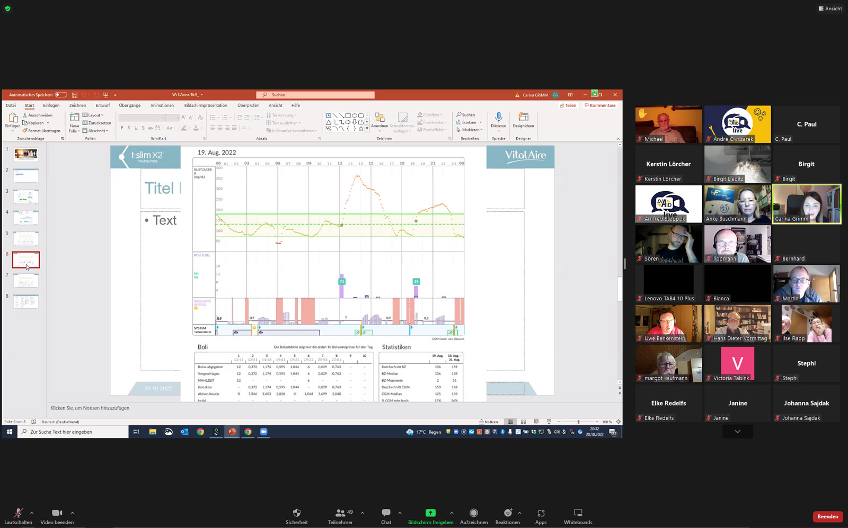Switch to the Einfügen ribbon tab

coord(51,105)
